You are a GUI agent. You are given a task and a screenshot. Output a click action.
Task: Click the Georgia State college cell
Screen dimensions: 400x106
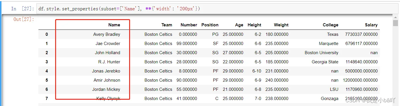pyautogui.click(x=325, y=62)
